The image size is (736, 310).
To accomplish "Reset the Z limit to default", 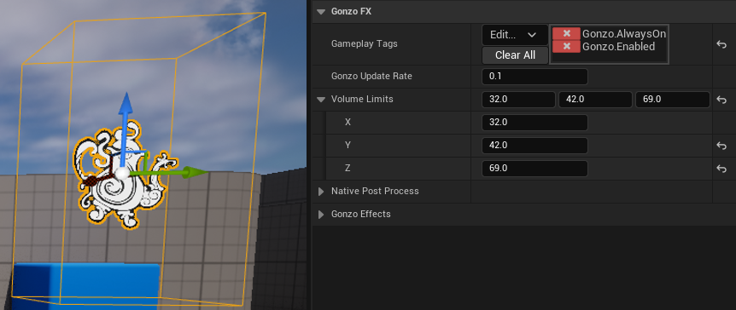I will (x=721, y=169).
